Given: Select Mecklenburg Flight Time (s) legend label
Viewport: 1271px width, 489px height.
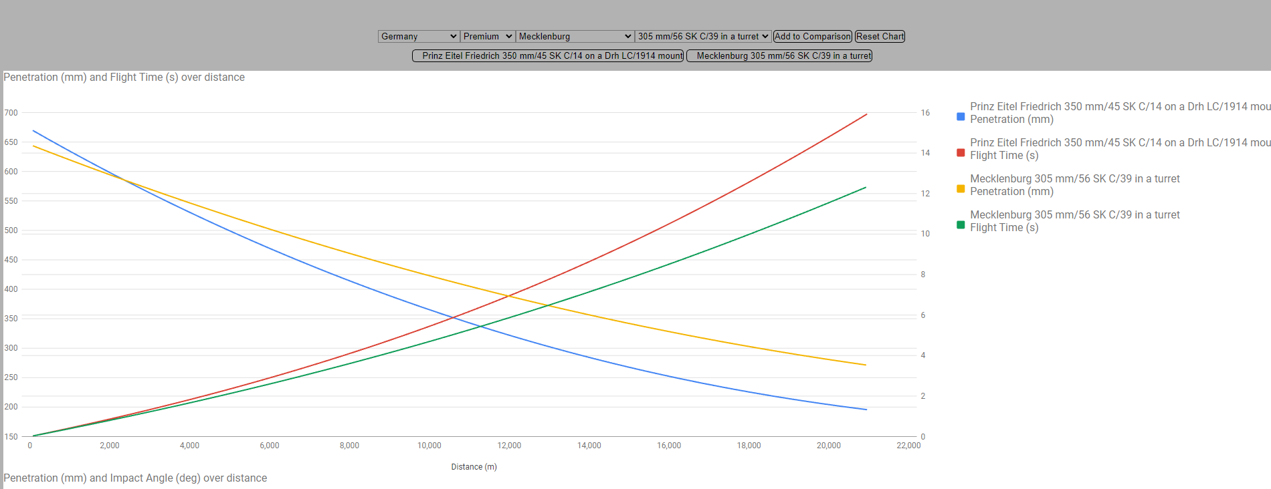Looking at the screenshot, I should coord(1075,221).
